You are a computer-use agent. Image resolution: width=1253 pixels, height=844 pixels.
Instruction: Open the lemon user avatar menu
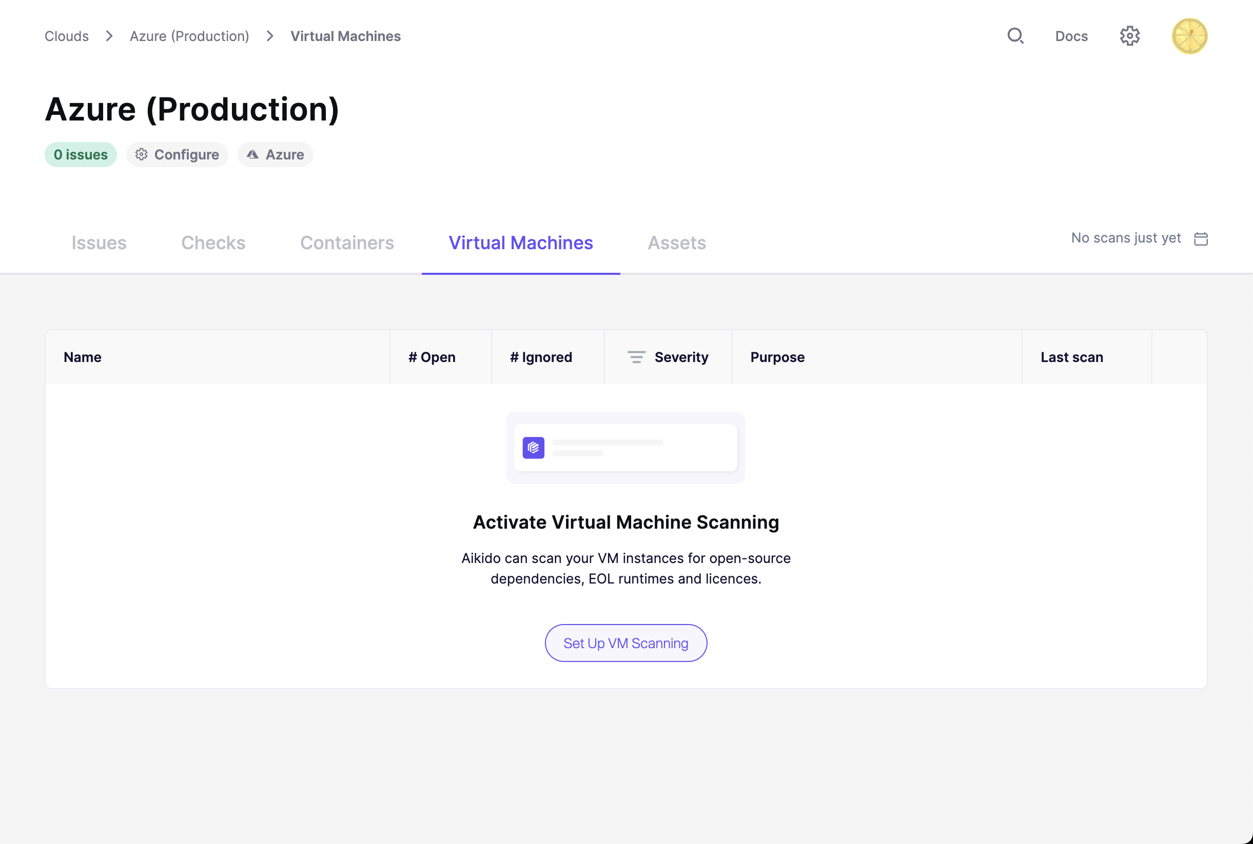point(1189,36)
